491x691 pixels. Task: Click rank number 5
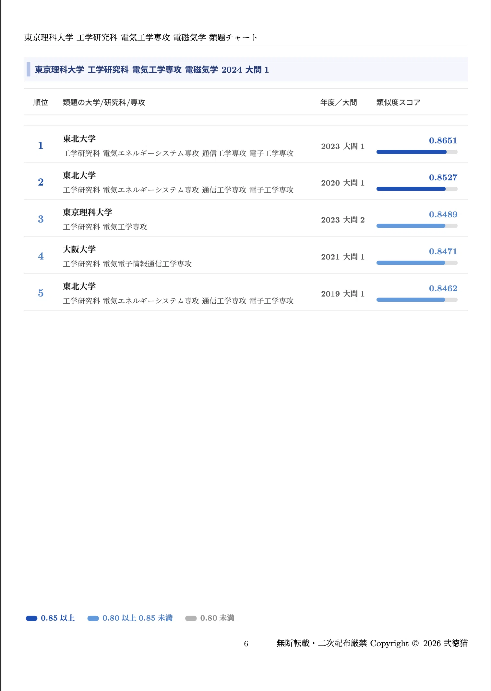41,293
